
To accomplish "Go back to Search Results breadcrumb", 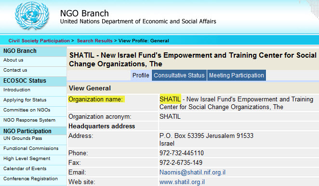I will (94, 41).
